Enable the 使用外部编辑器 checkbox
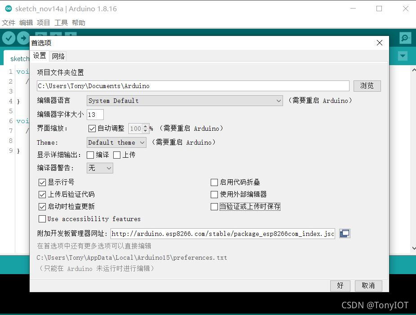This screenshot has width=416, height=315. 214,195
